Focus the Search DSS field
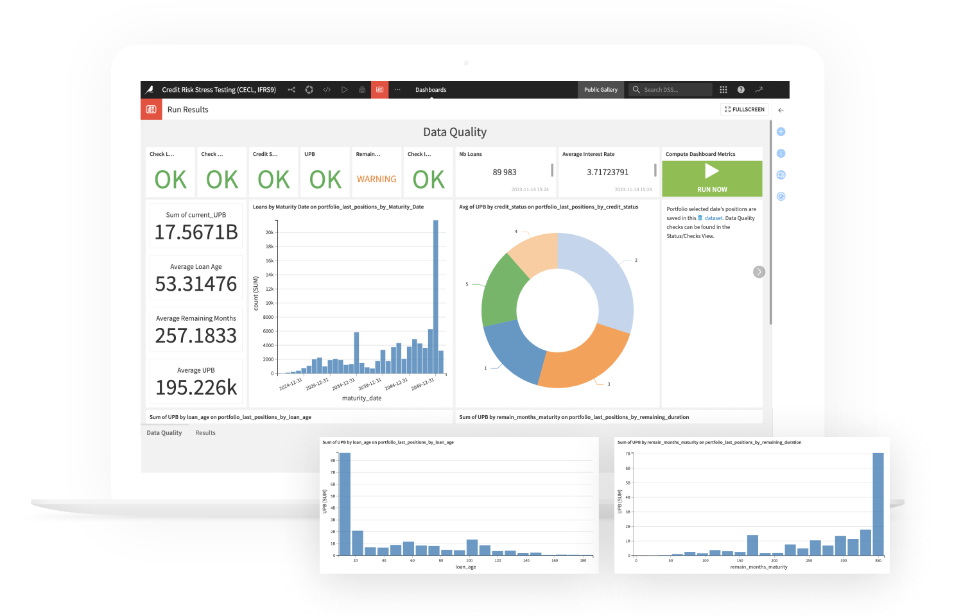Viewport: 961px width, 616px height. pyautogui.click(x=671, y=90)
